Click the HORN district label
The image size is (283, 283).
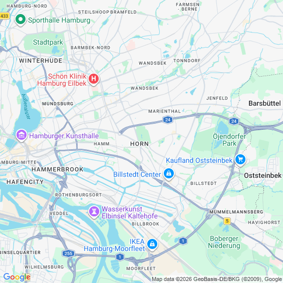tap(140, 144)
